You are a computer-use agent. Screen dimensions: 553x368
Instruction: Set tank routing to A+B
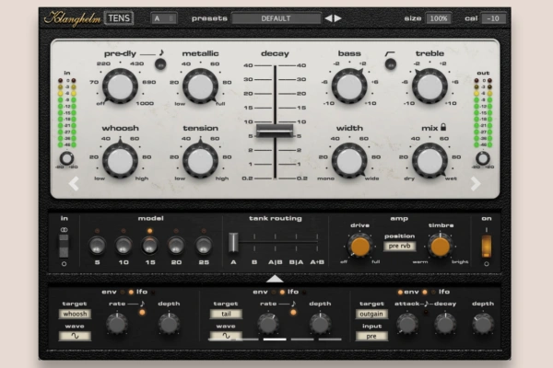tap(317, 262)
